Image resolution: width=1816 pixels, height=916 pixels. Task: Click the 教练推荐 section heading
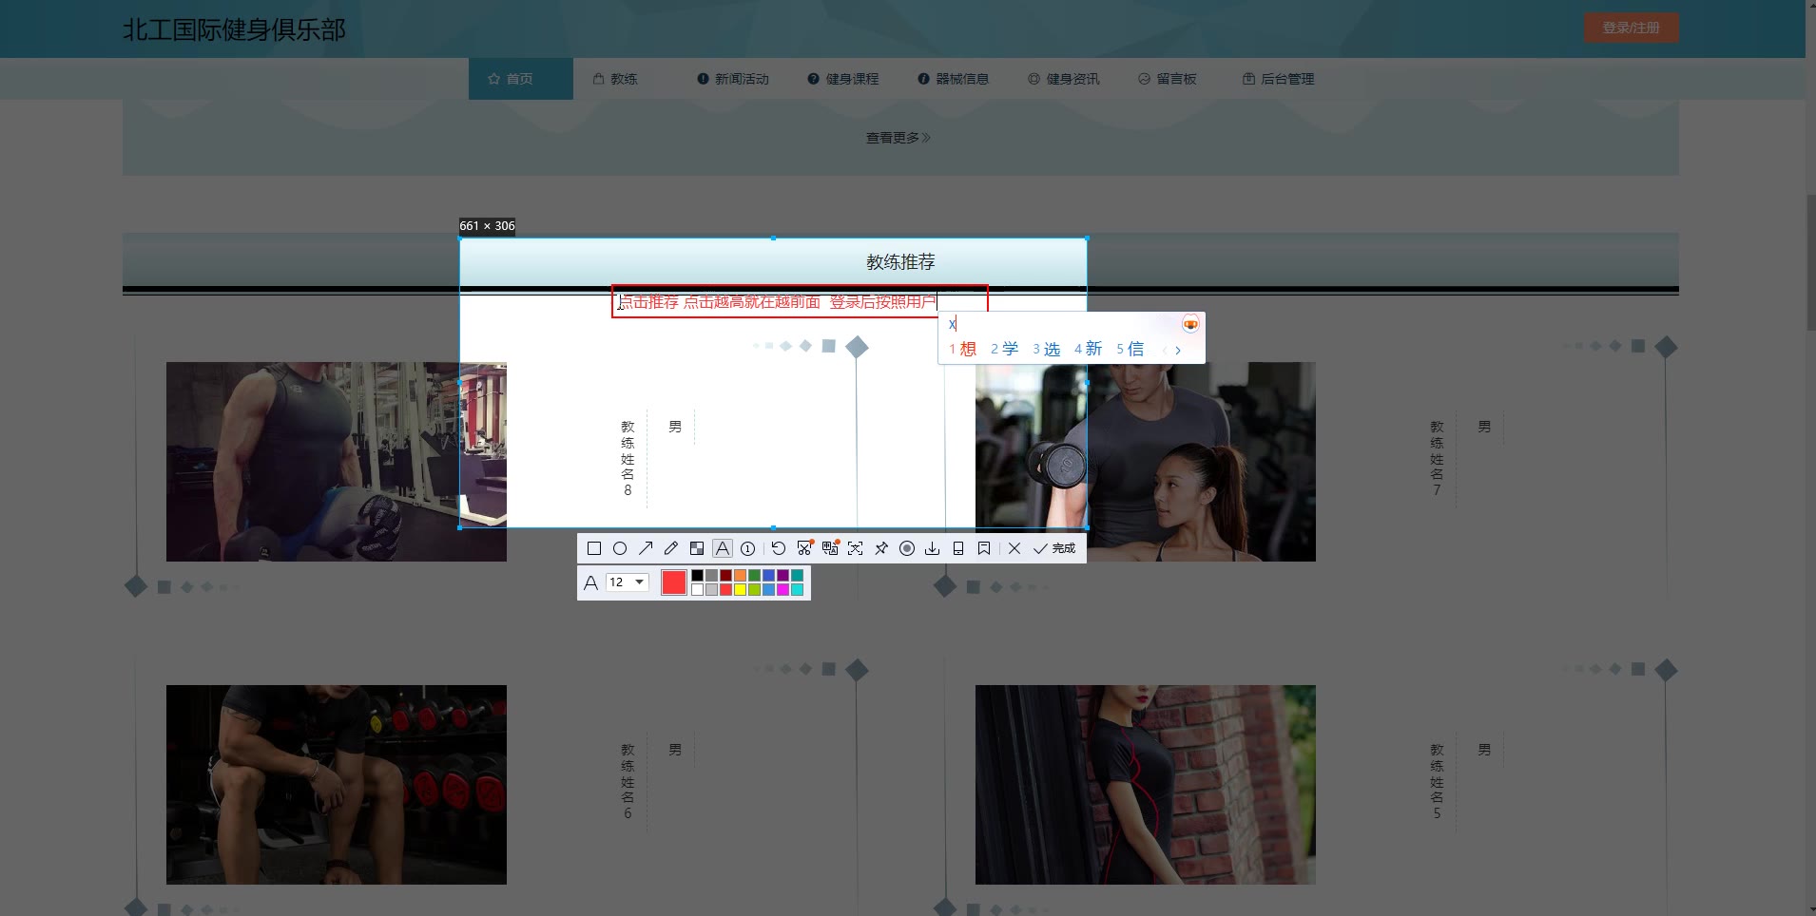point(900,261)
